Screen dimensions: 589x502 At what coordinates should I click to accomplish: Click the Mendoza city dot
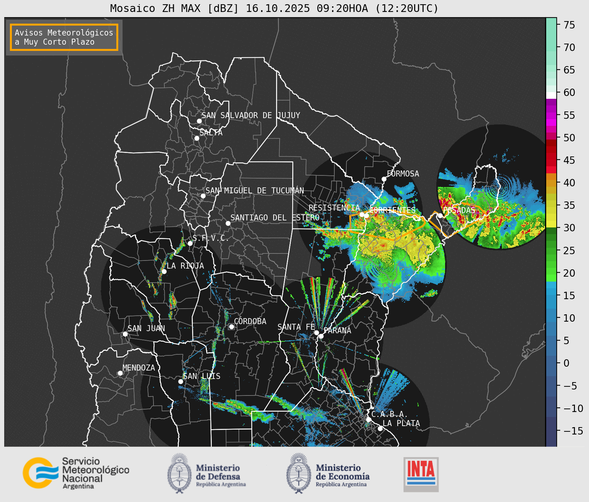tap(120, 373)
